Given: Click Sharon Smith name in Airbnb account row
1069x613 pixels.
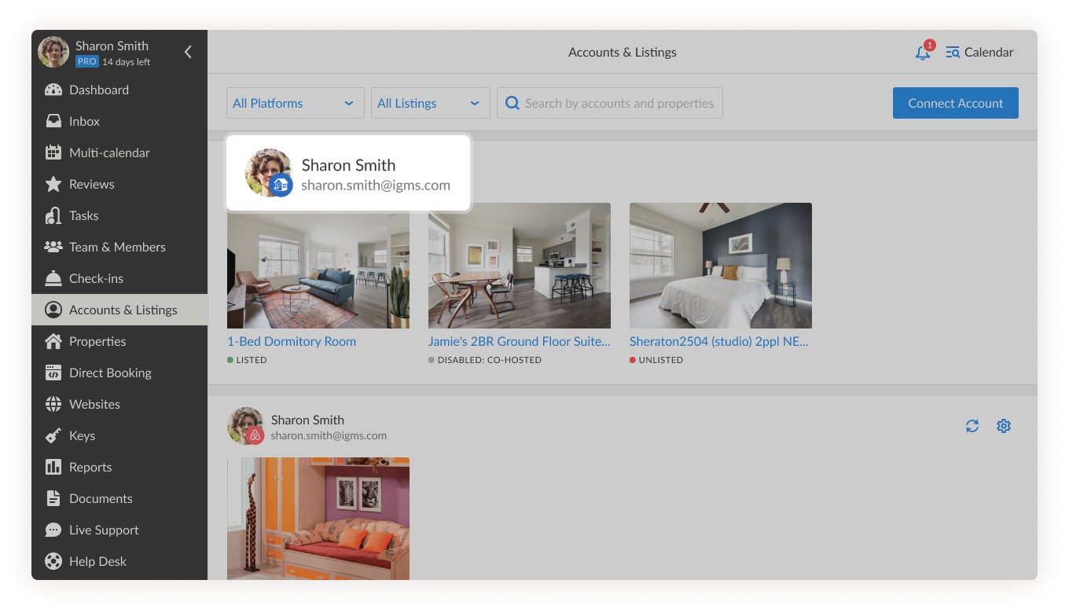Looking at the screenshot, I should [307, 420].
